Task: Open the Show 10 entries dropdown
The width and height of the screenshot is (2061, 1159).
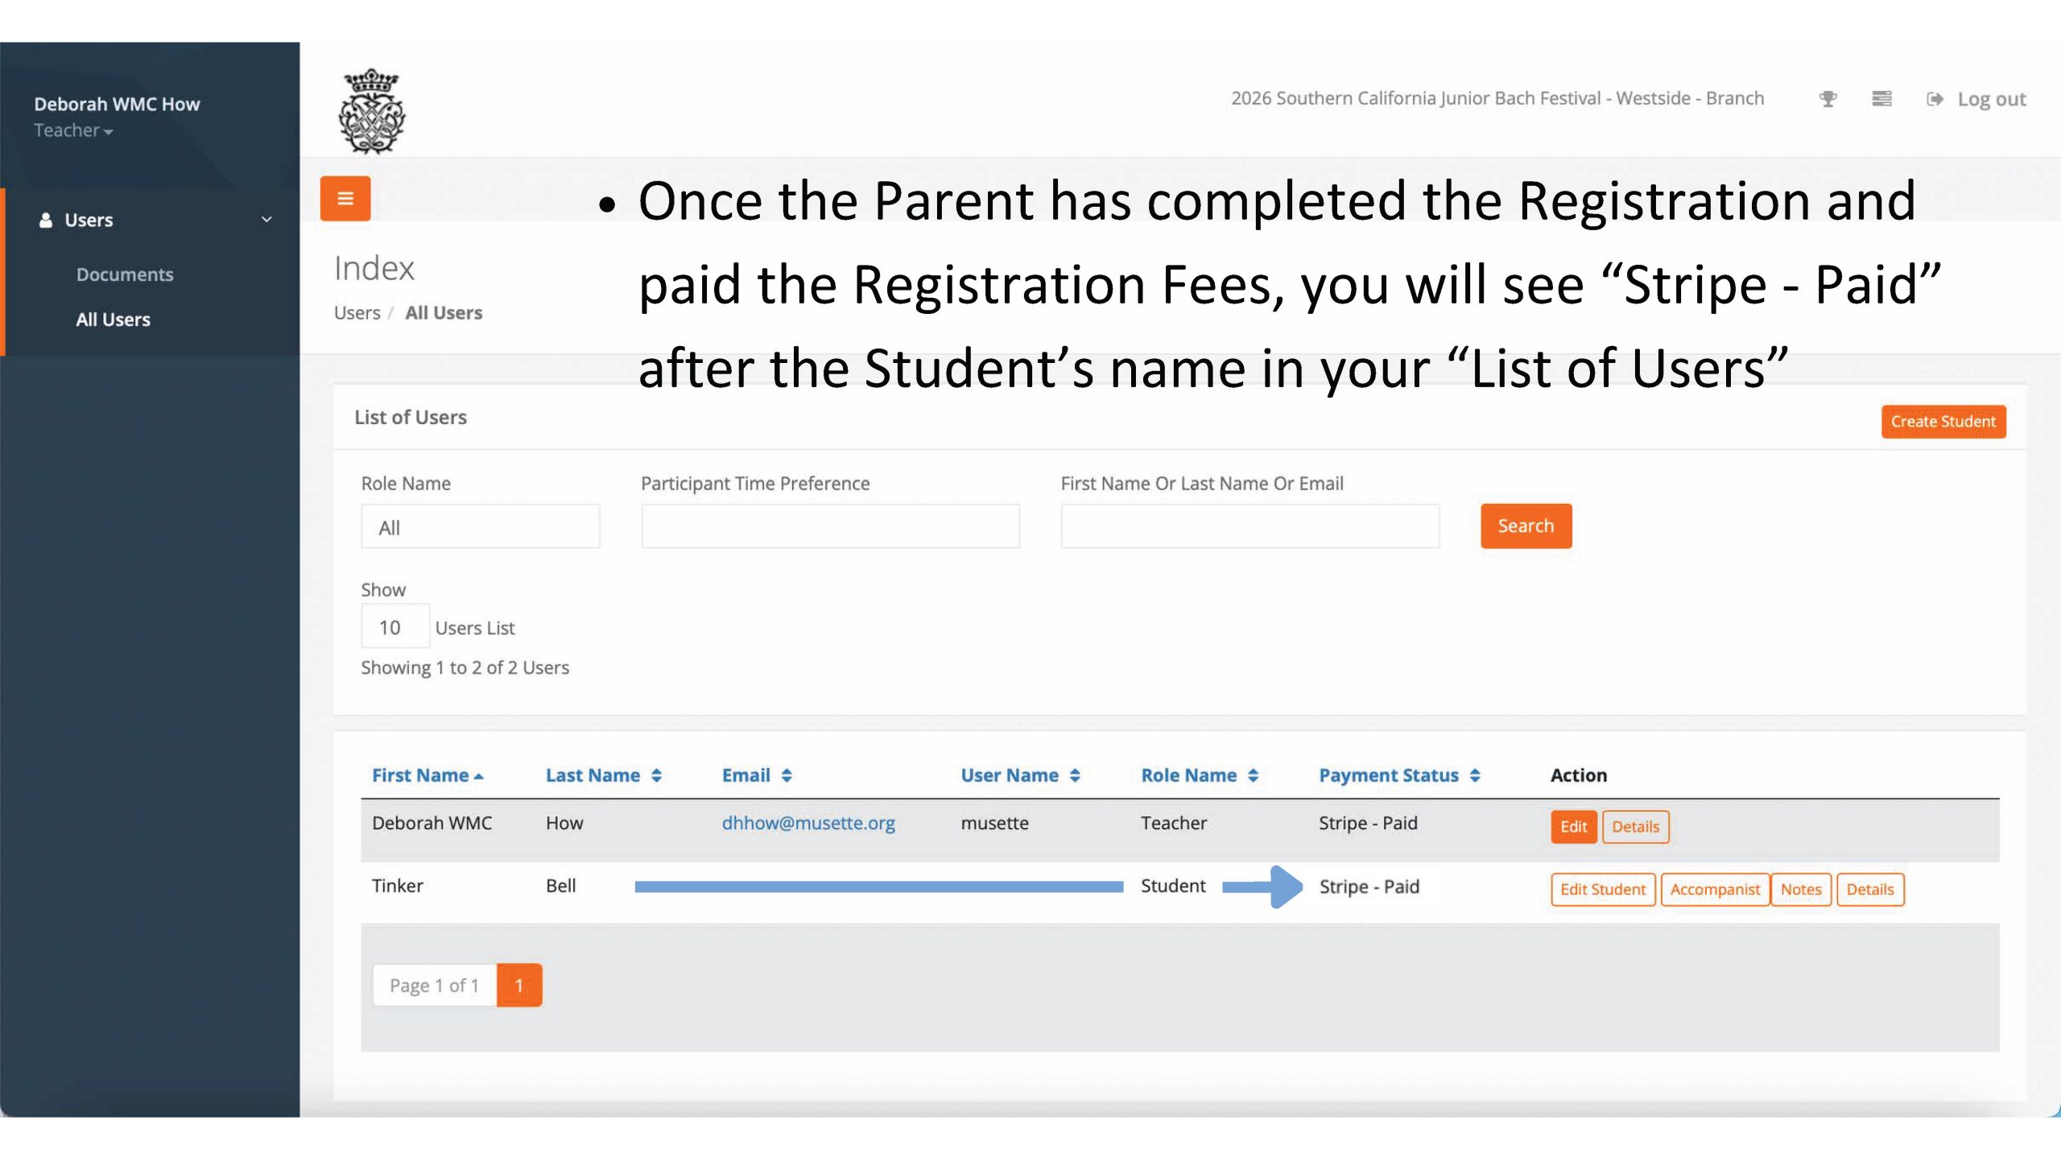Action: click(x=394, y=627)
